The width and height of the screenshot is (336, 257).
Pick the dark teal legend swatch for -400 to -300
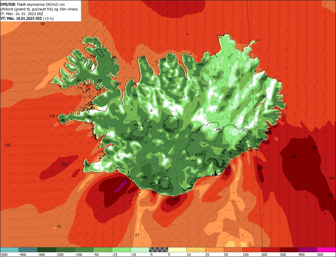point(28,250)
